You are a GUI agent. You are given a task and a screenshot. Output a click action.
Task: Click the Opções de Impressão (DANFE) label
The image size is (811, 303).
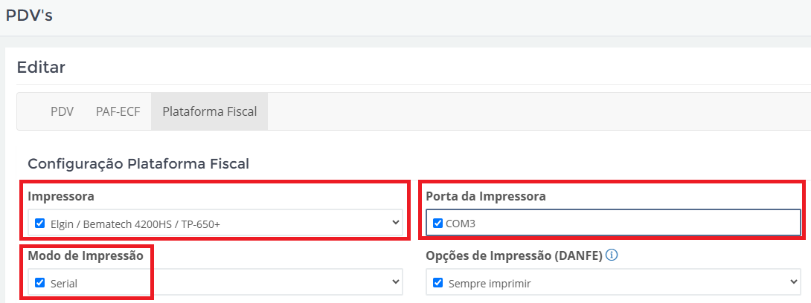pyautogui.click(x=514, y=255)
